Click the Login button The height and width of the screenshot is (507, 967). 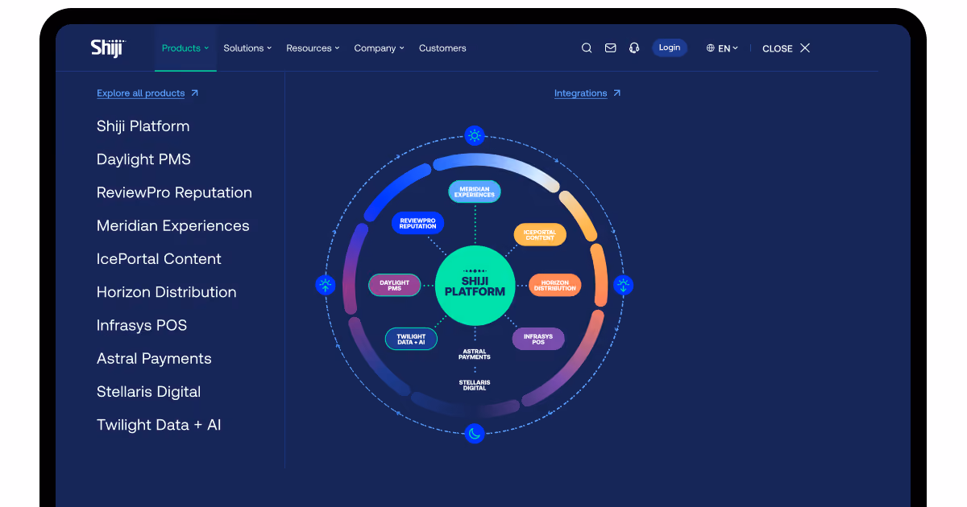pos(670,47)
